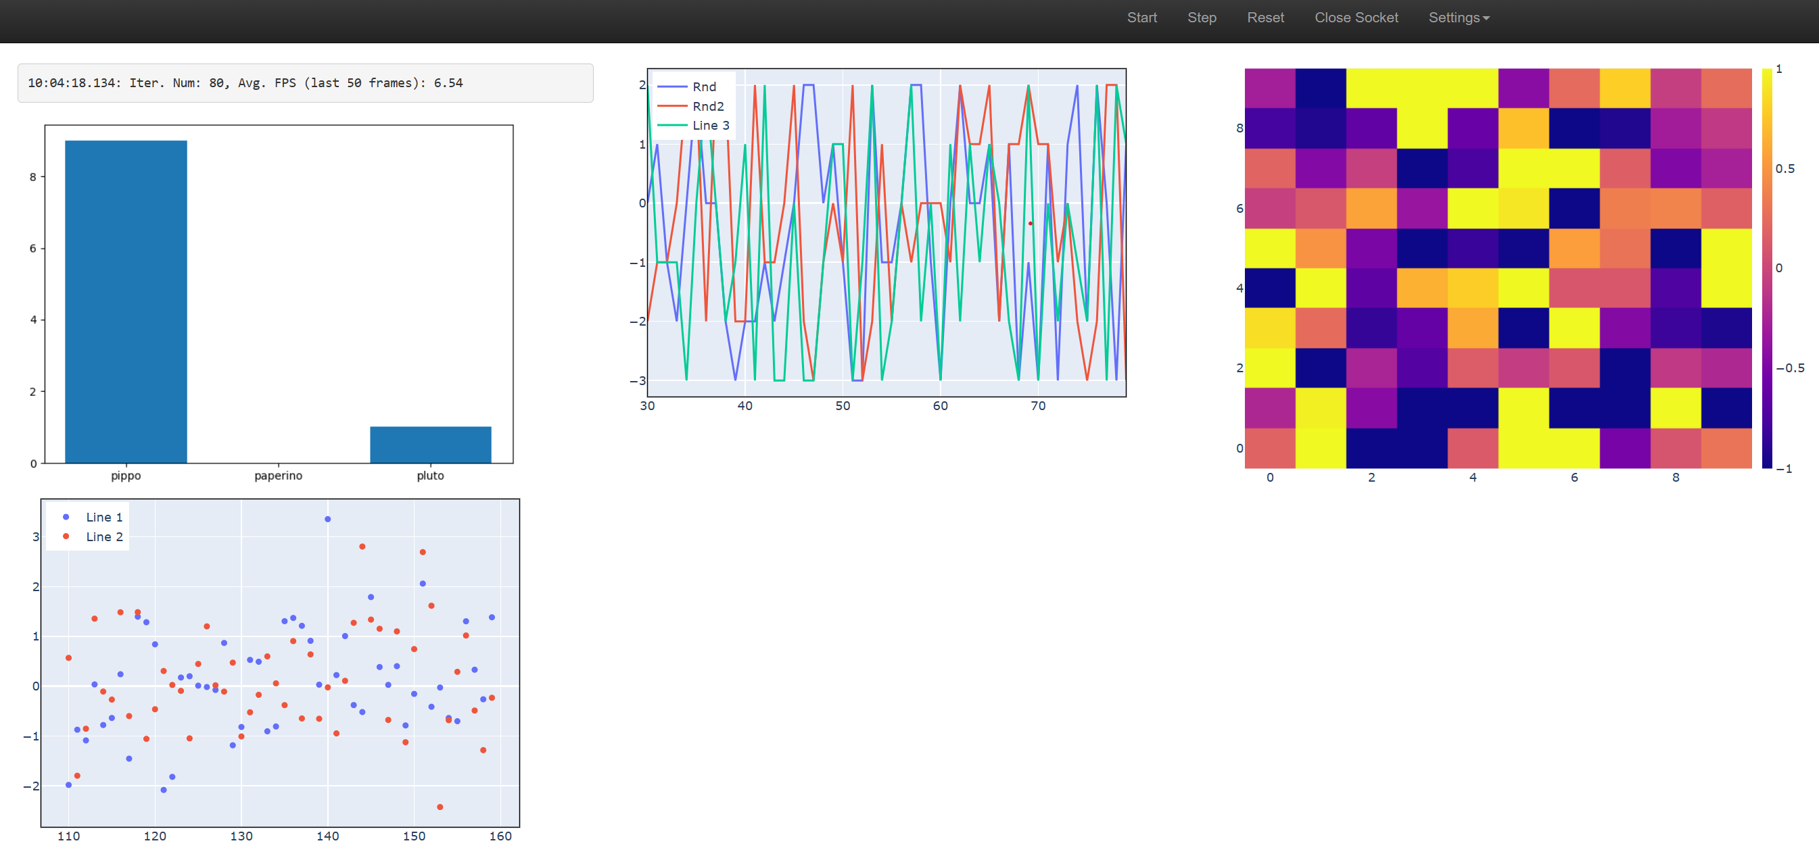Image resolution: width=1819 pixels, height=858 pixels.
Task: Hide Line 2 scatter legend entry
Action: coord(104,537)
